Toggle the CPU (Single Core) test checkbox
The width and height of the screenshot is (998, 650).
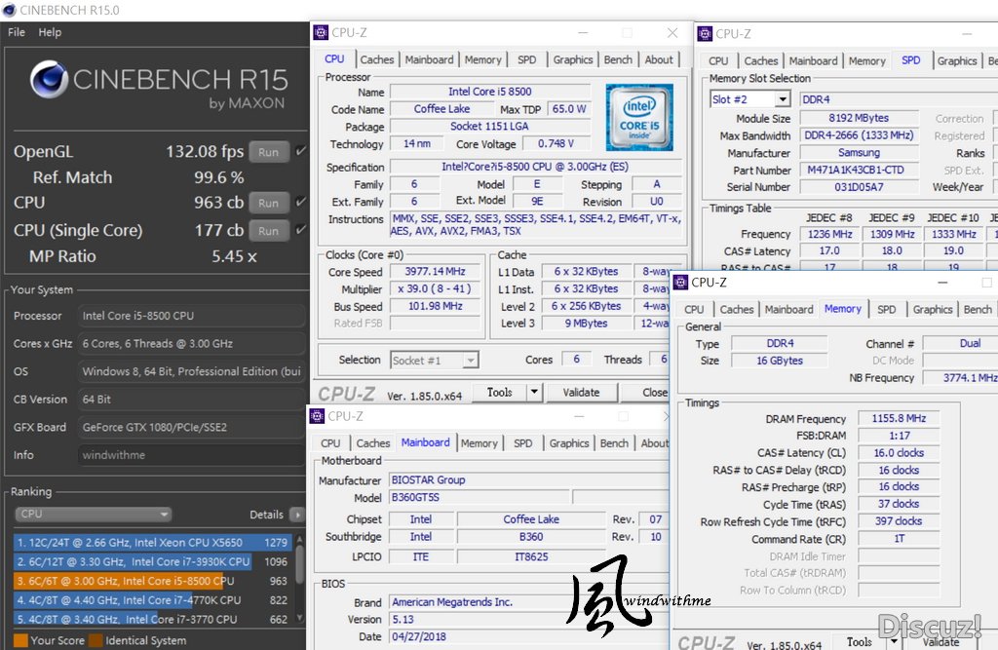pos(300,231)
